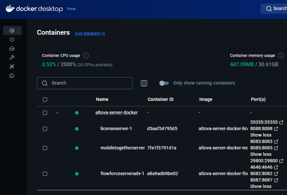287x195 pixels.
Task: Open the Give feedback link
Action: coord(87,33)
